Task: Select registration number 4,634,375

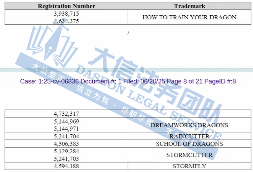Action: pos(66,21)
